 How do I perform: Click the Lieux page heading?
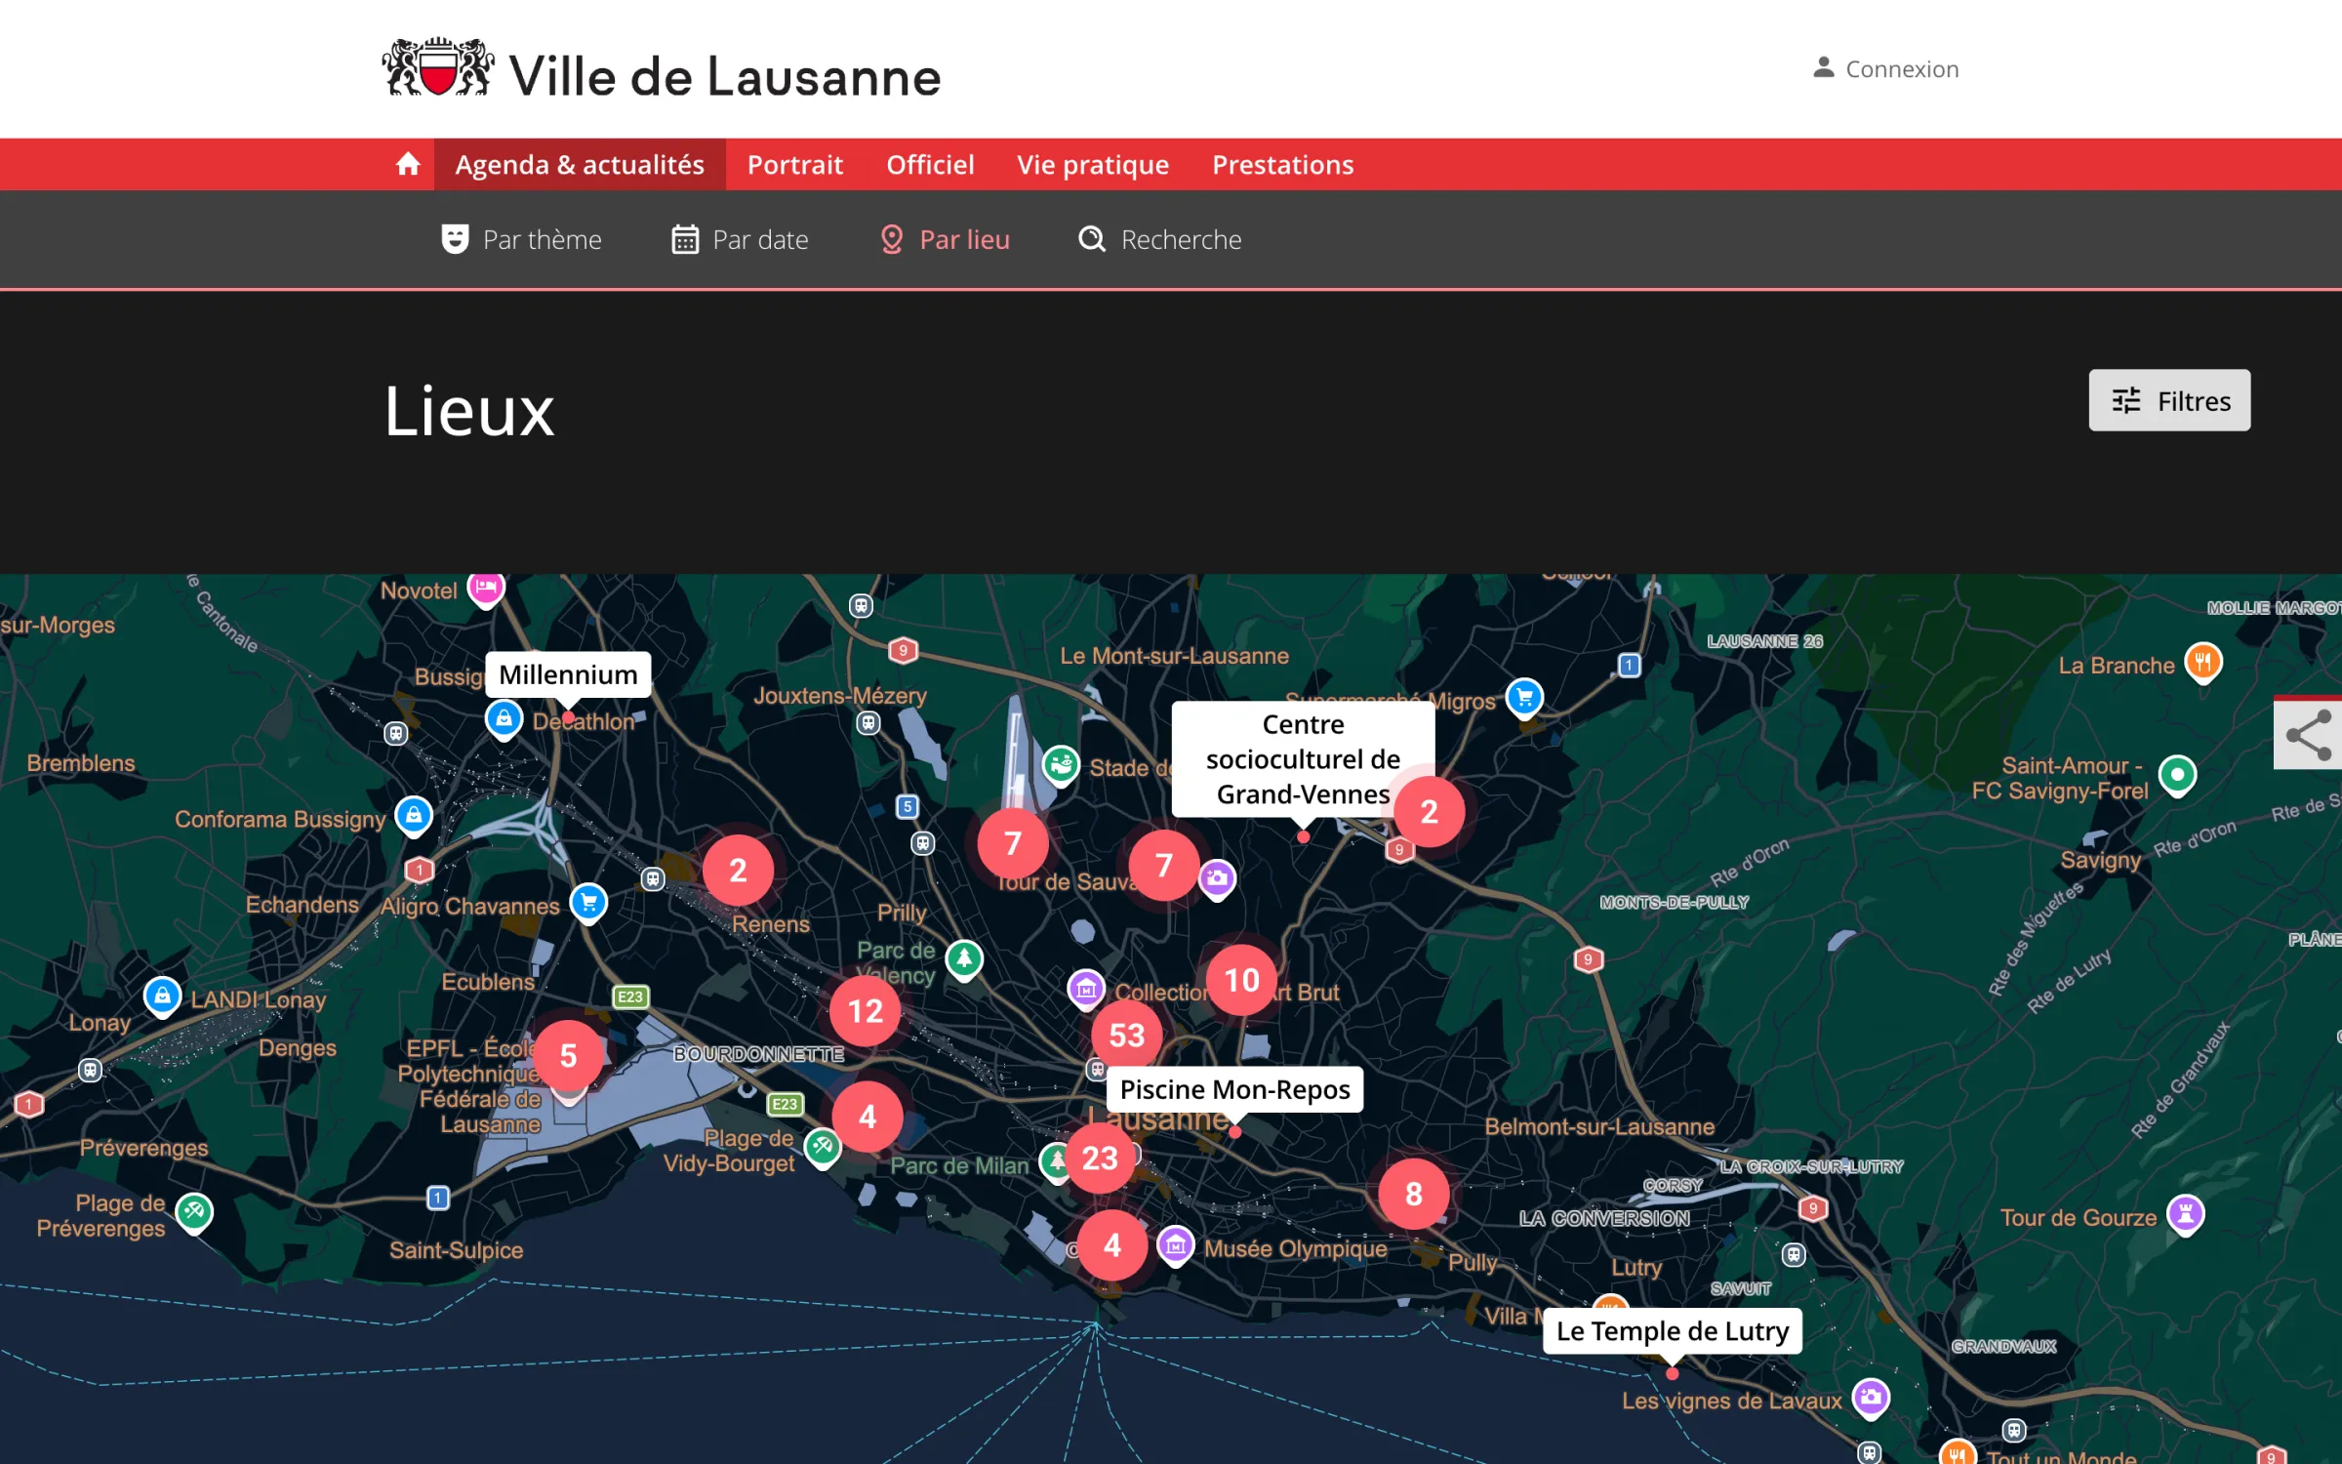click(x=469, y=411)
